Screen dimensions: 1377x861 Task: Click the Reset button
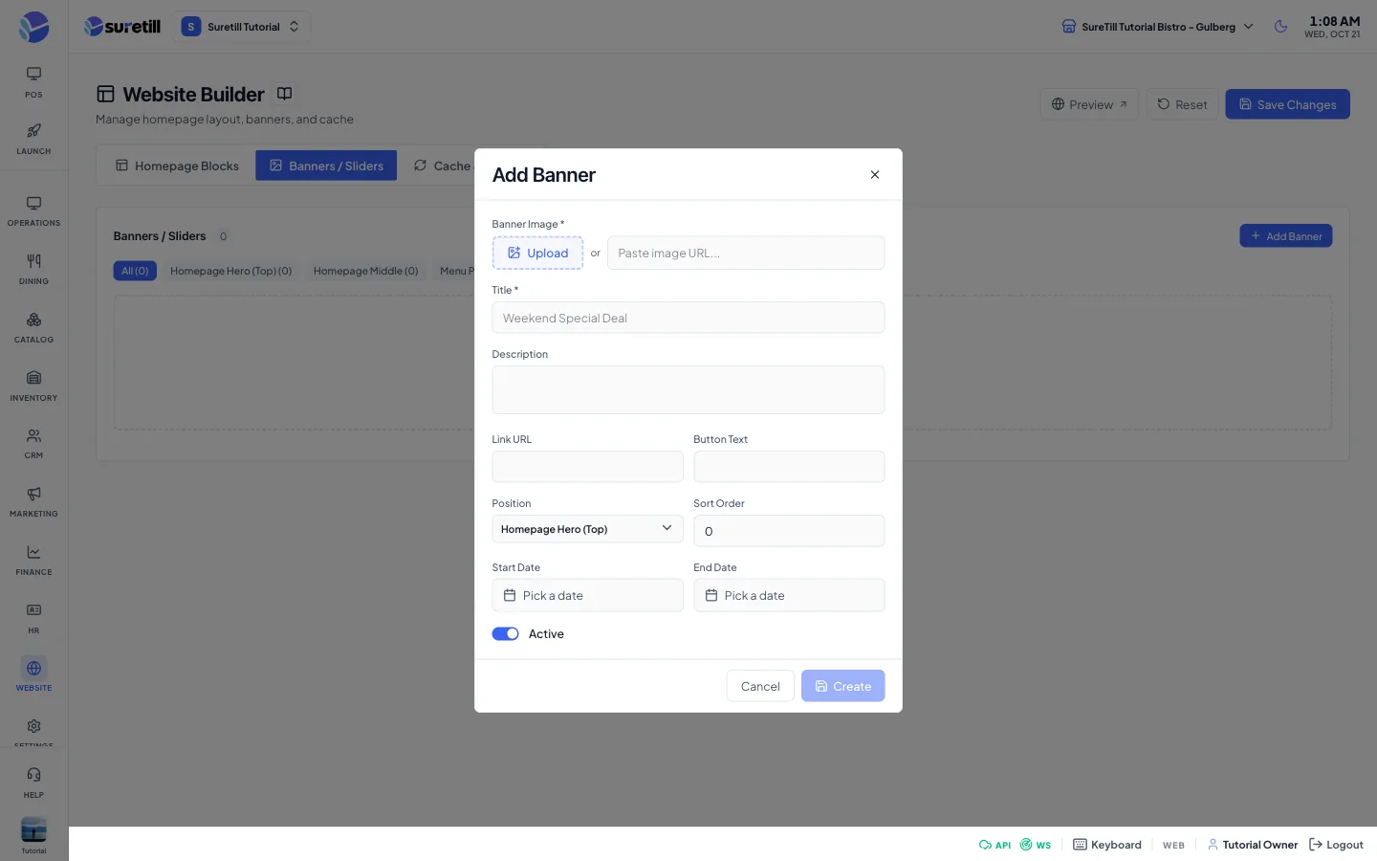click(x=1182, y=104)
